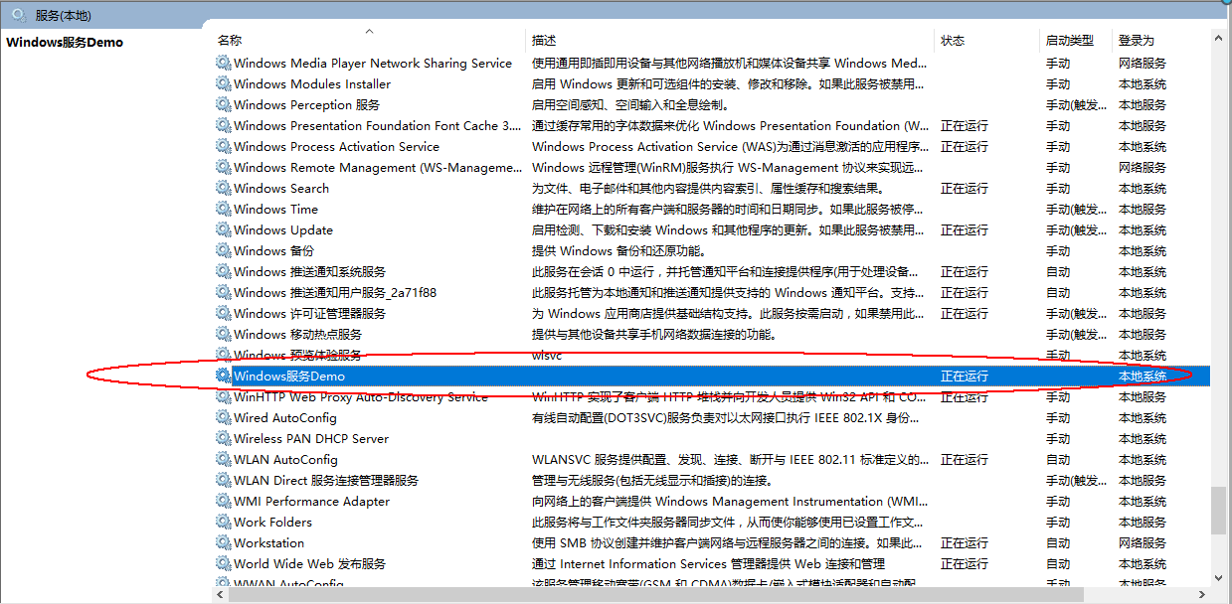Click the gear icon of Windows Perception 服务
This screenshot has height=604, width=1232.
(x=224, y=104)
